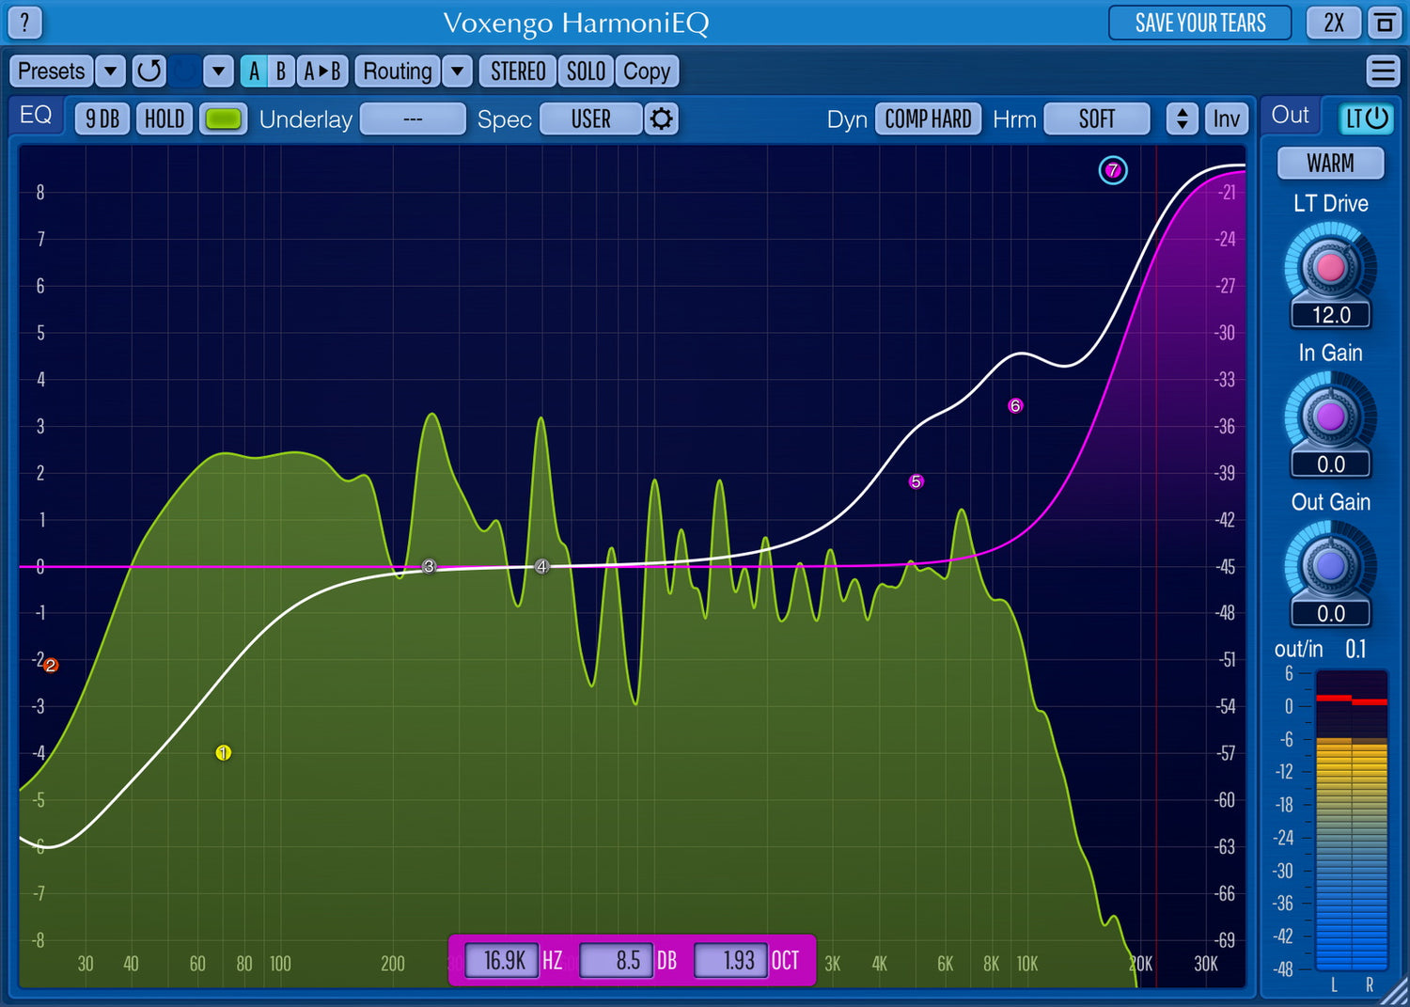Select EQ band 7 control point
This screenshot has height=1007, width=1410.
click(1113, 170)
